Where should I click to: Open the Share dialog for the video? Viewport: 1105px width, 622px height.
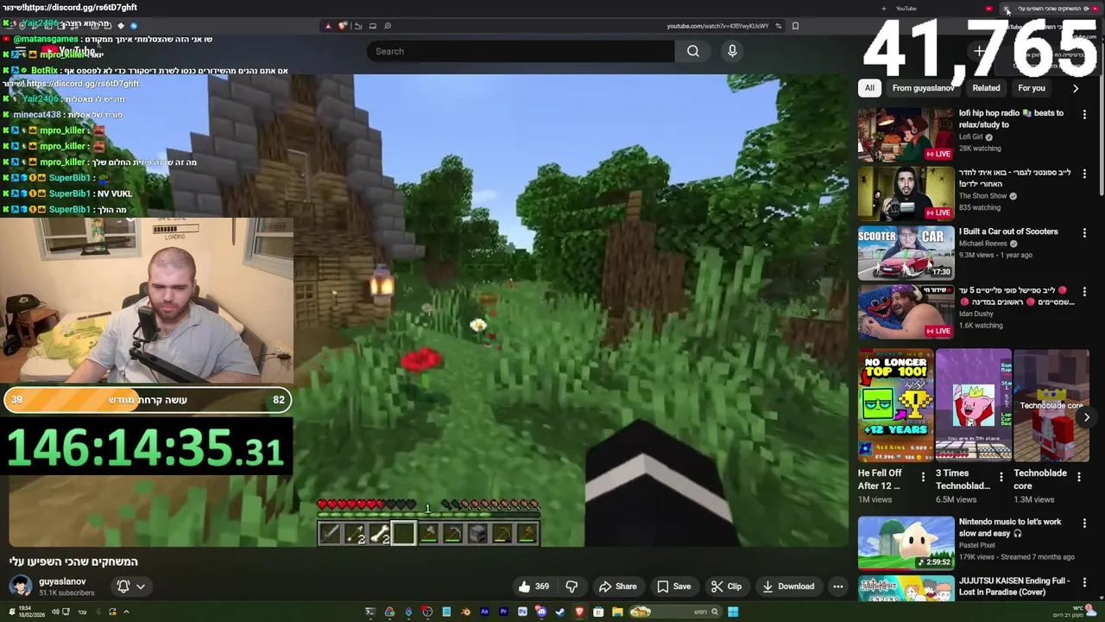click(617, 587)
